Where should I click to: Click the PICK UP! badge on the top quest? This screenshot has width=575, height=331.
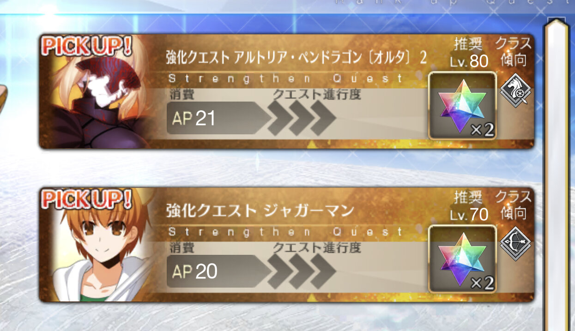point(87,47)
